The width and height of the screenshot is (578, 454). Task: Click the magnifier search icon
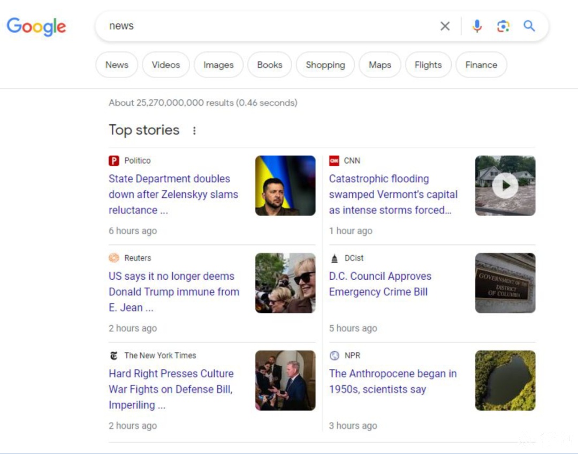coord(529,26)
